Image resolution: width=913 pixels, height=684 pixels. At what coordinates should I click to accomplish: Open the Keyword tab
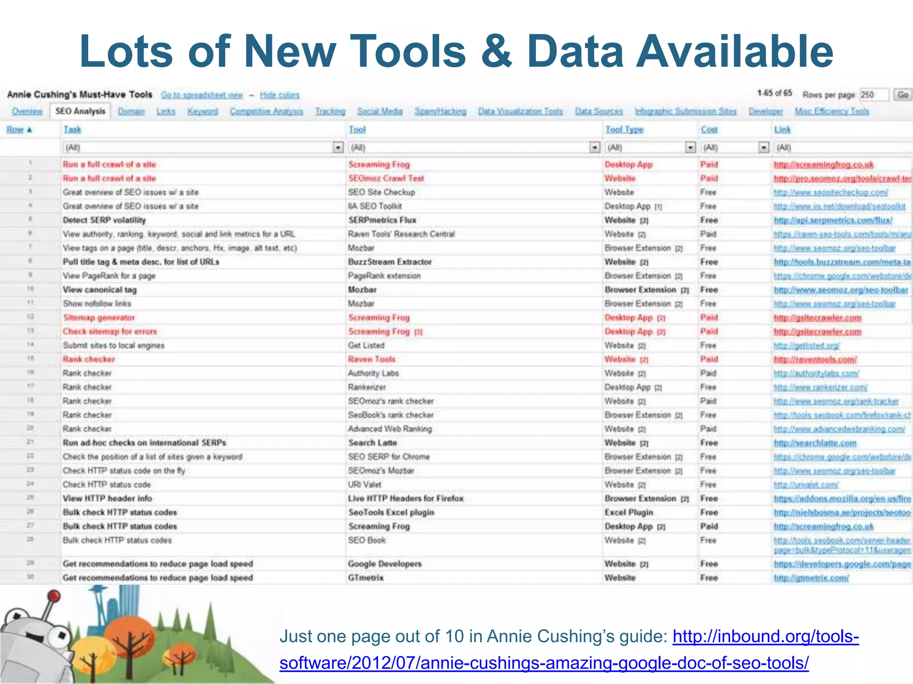[202, 111]
